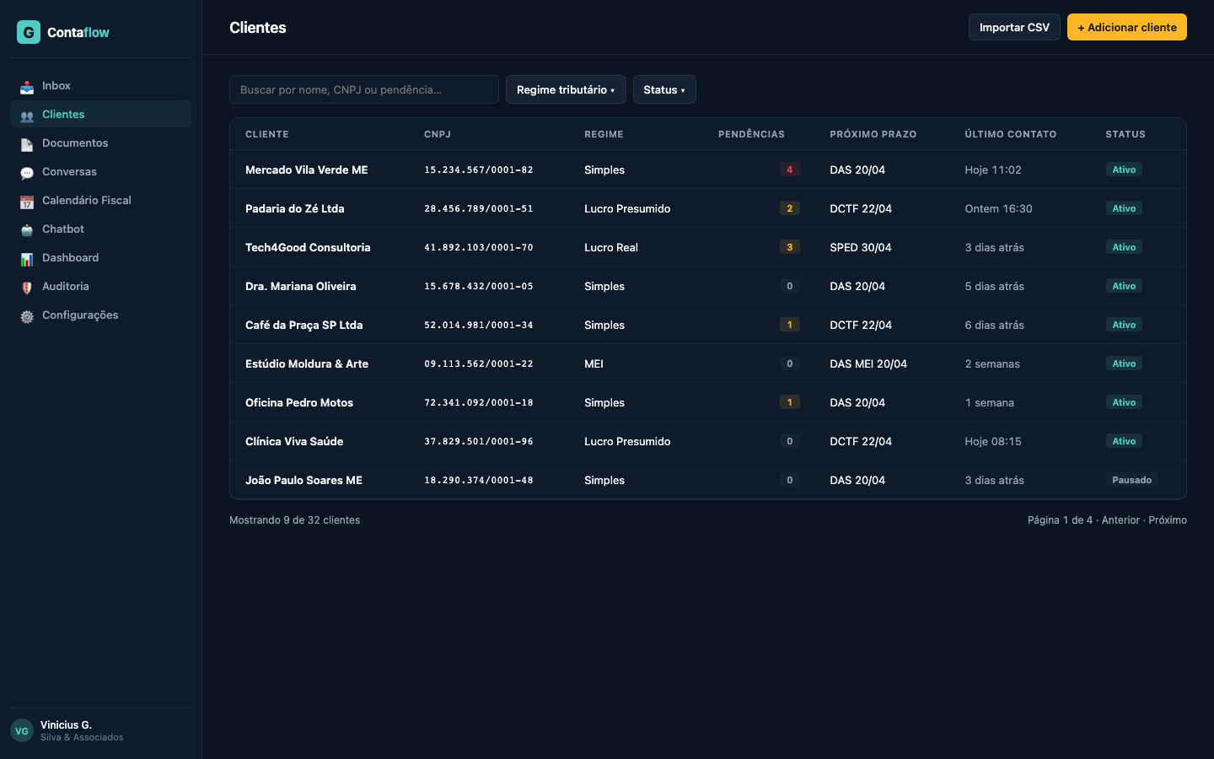The image size is (1214, 759).
Task: Focus the client search input field
Action: [x=364, y=89]
